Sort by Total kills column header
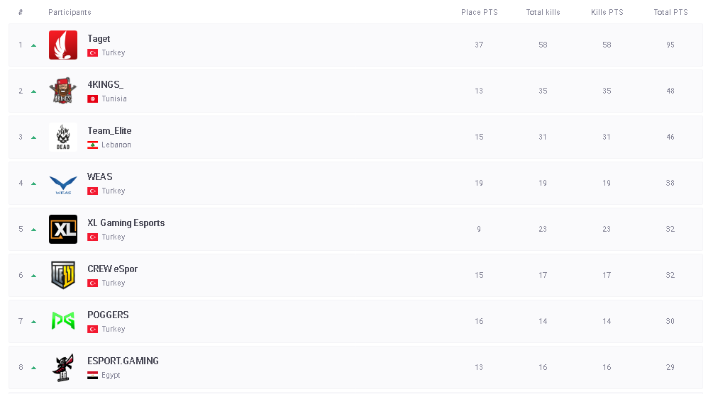This screenshot has width=713, height=394. tap(543, 12)
